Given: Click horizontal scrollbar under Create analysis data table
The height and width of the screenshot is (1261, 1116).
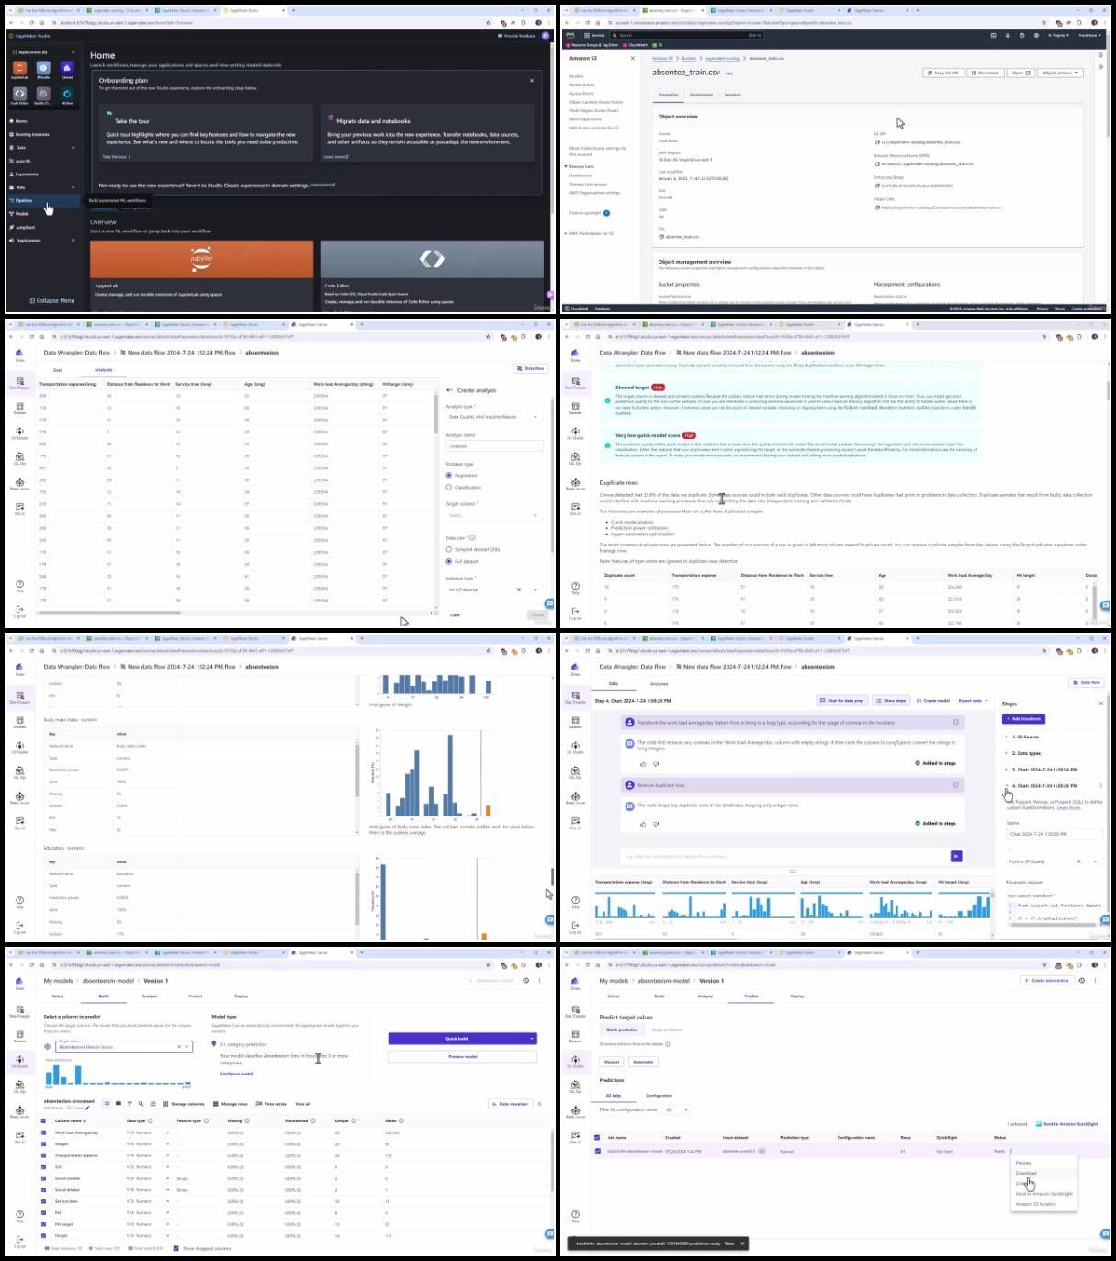Looking at the screenshot, I should point(108,612).
